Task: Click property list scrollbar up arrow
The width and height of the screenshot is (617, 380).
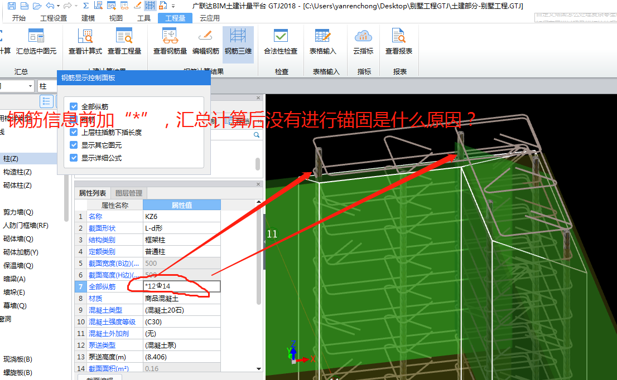Action: click(259, 202)
